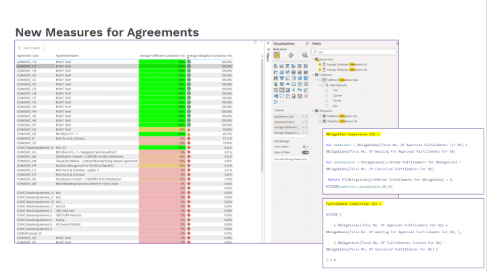Screen dimensions: 487x271
Task: Toggle the Keep all filters switch
Action: (x=305, y=153)
